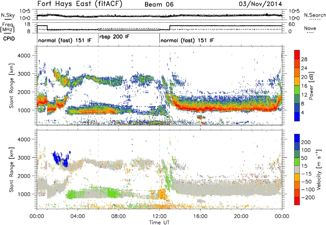
Task: Select first 'normal (fast) 151 IF' segment label
Action: click(65, 40)
